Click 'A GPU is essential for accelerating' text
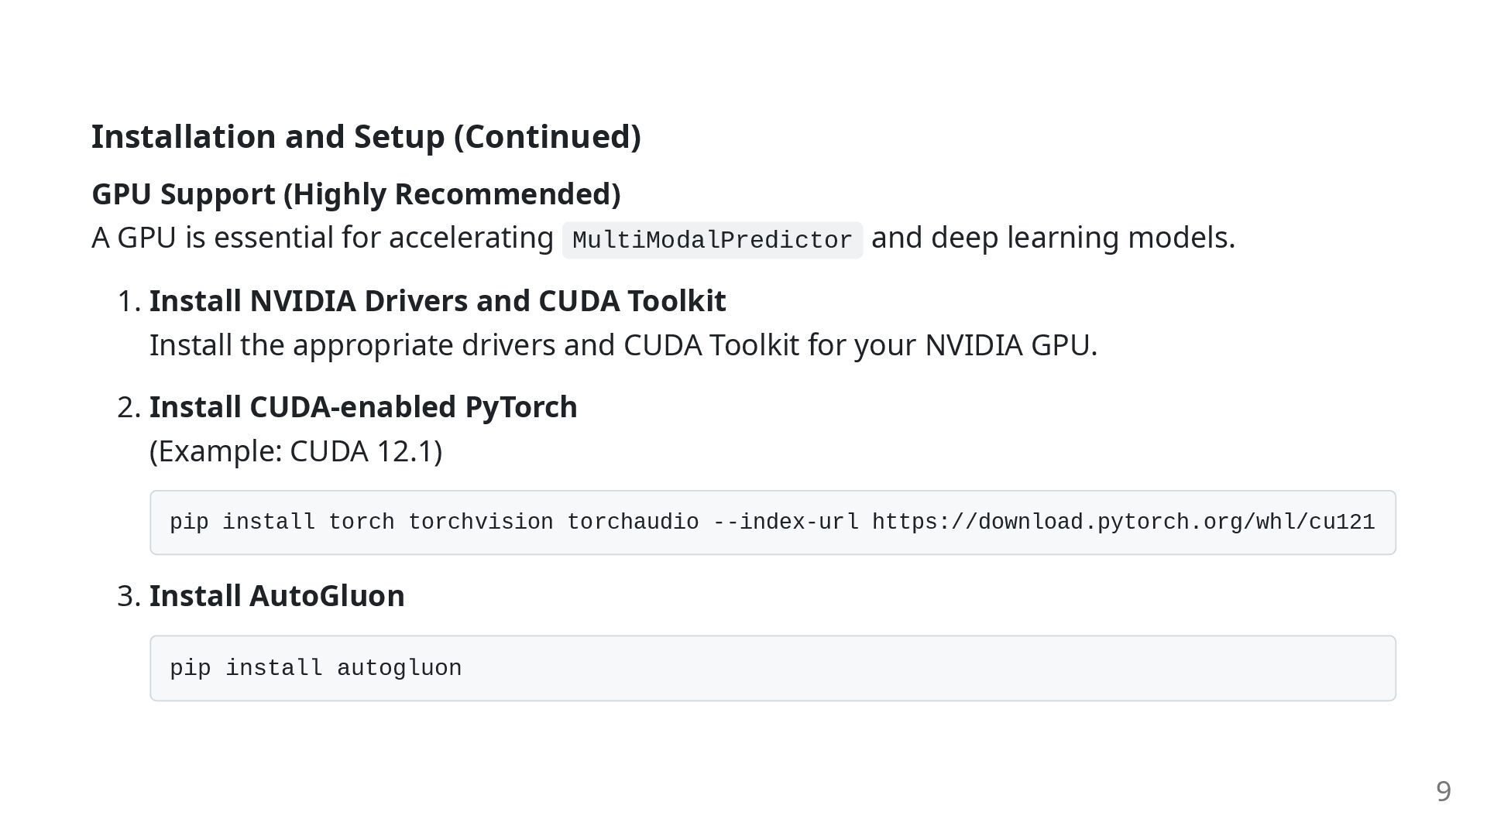Image resolution: width=1487 pixels, height=836 pixels. [322, 238]
